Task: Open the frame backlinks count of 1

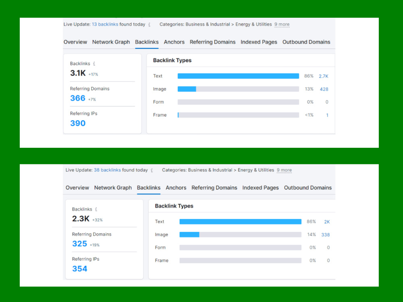Action: (327, 115)
